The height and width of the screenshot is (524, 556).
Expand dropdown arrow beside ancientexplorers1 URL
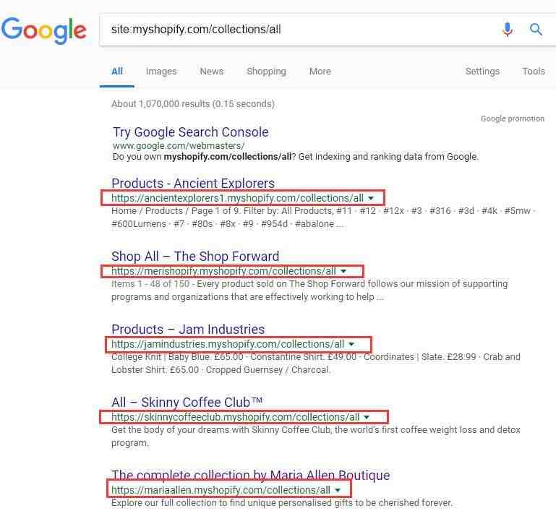(x=371, y=199)
